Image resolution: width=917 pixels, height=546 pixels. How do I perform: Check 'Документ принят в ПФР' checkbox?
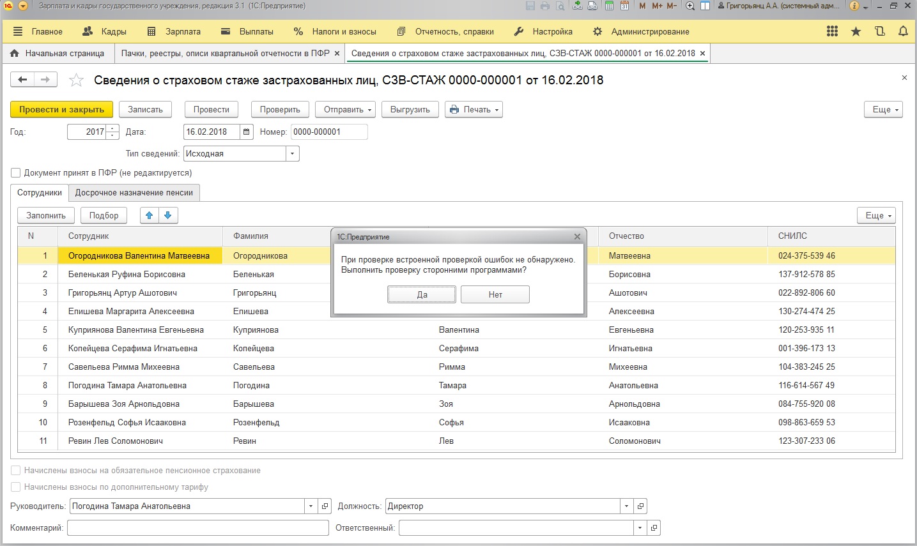pos(16,172)
